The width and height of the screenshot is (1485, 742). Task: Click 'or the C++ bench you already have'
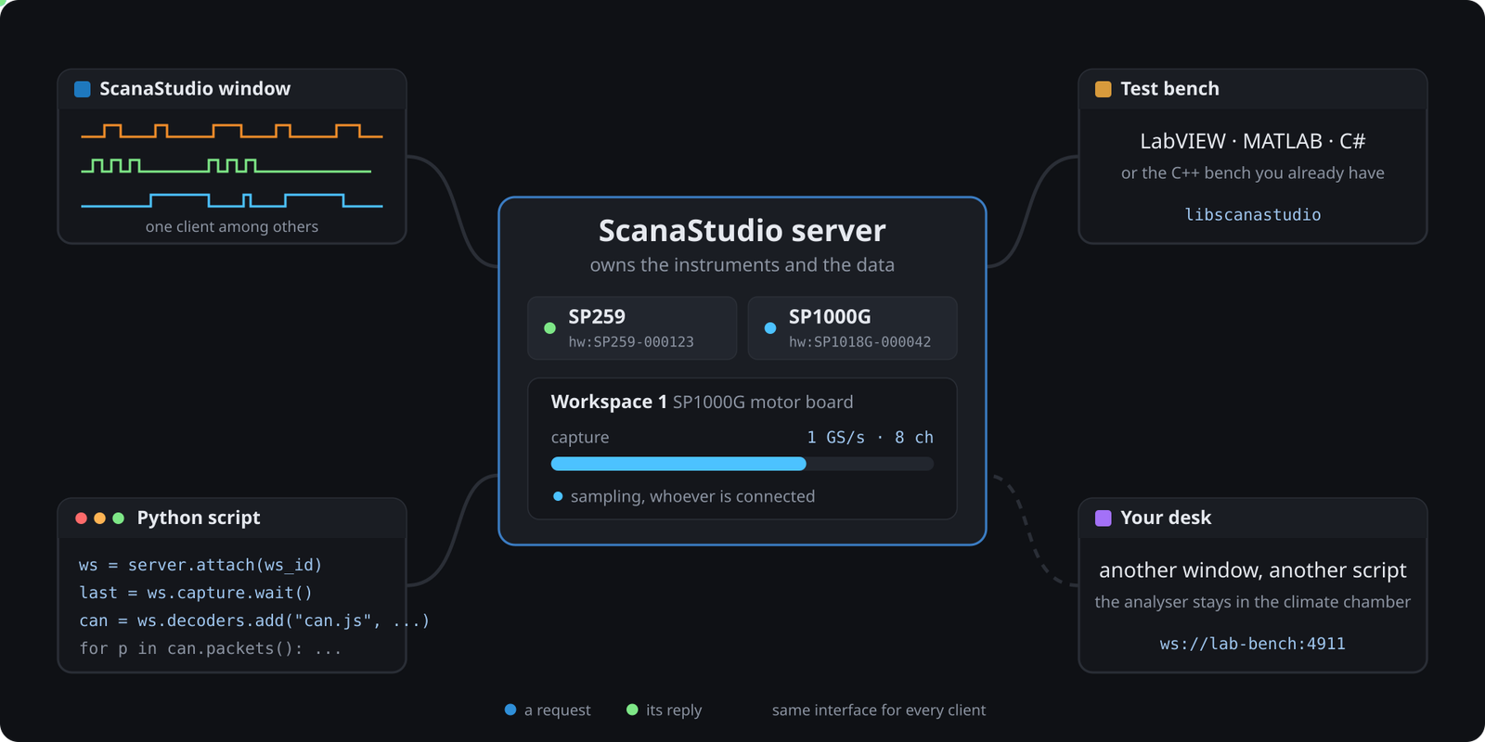pyautogui.click(x=1253, y=173)
